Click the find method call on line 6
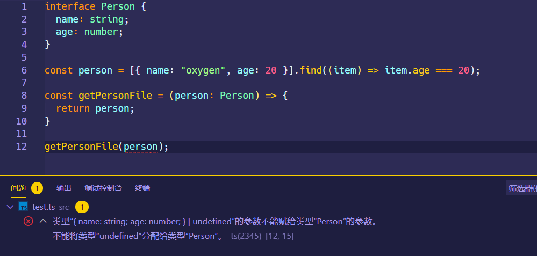This screenshot has width=537, height=256. pyautogui.click(x=311, y=70)
